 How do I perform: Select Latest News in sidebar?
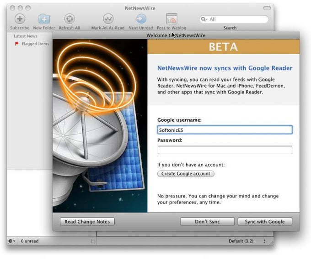26,36
